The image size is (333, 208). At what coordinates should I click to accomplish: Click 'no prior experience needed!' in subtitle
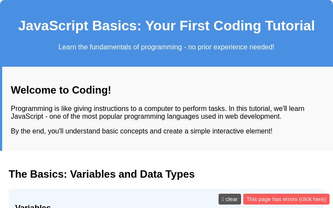231,47
